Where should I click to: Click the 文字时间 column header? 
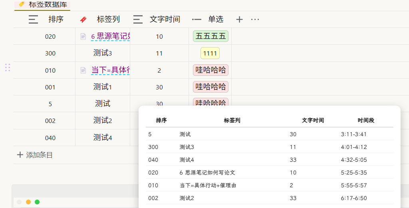(x=159, y=19)
